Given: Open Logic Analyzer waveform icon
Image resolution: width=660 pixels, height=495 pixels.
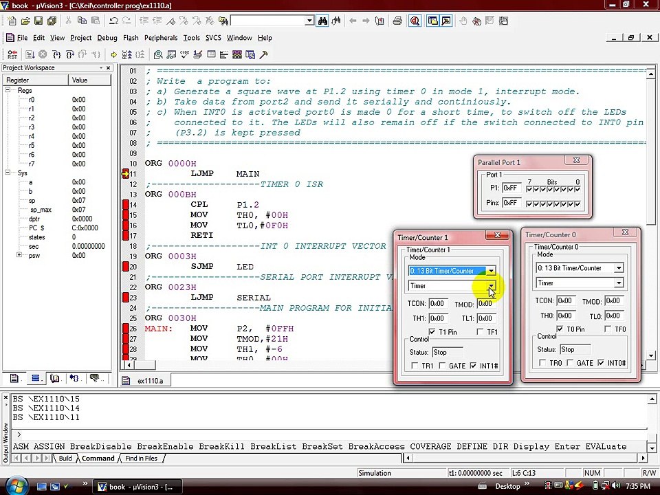Looking at the screenshot, I should tap(237, 54).
